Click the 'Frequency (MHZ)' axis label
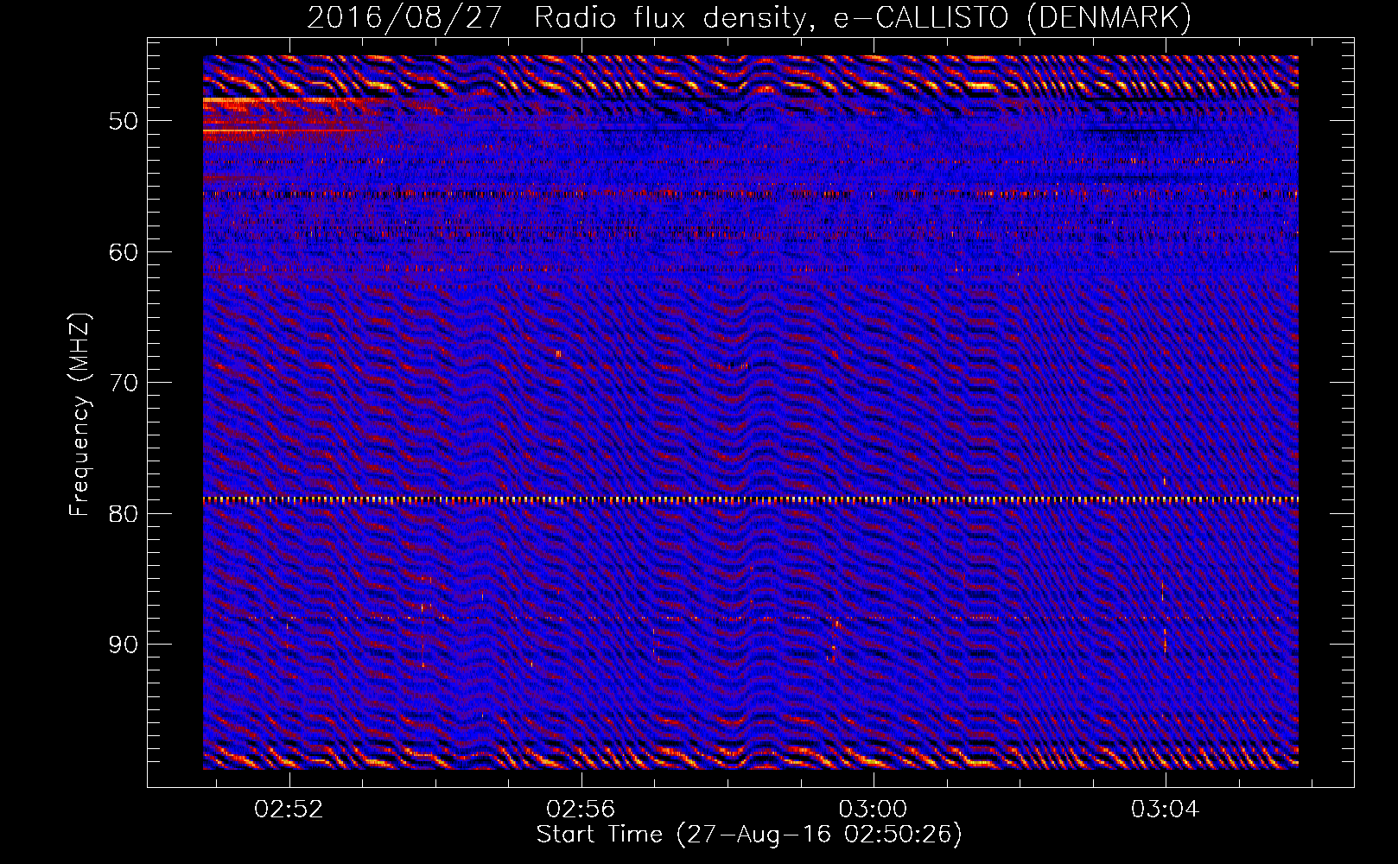 (79, 415)
